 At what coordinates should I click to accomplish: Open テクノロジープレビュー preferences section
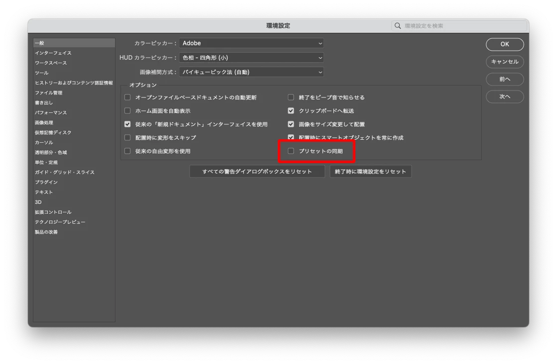point(74,222)
